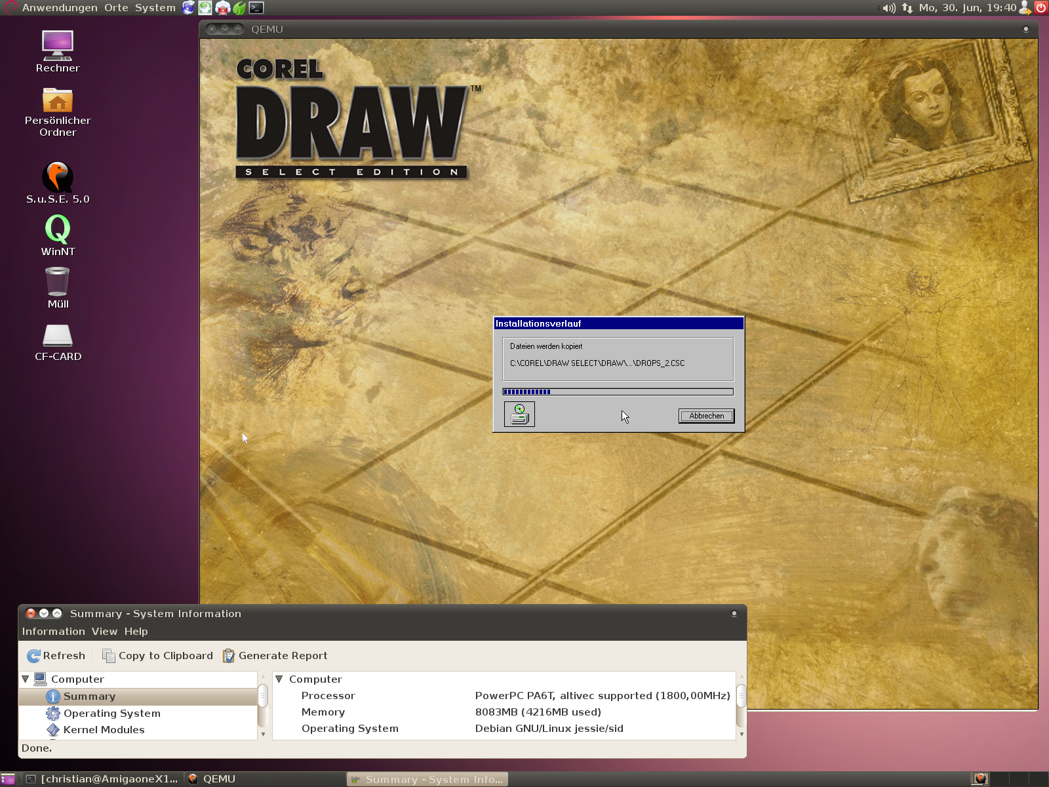Open the S.u.S.E. 5.0 desktop launcher
This screenshot has width=1049, height=787.
[x=58, y=178]
